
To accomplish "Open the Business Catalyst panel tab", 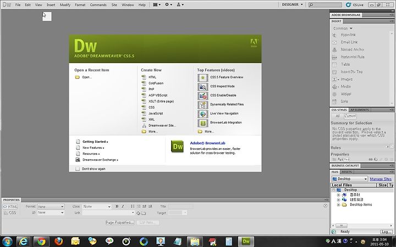I will click(345, 166).
